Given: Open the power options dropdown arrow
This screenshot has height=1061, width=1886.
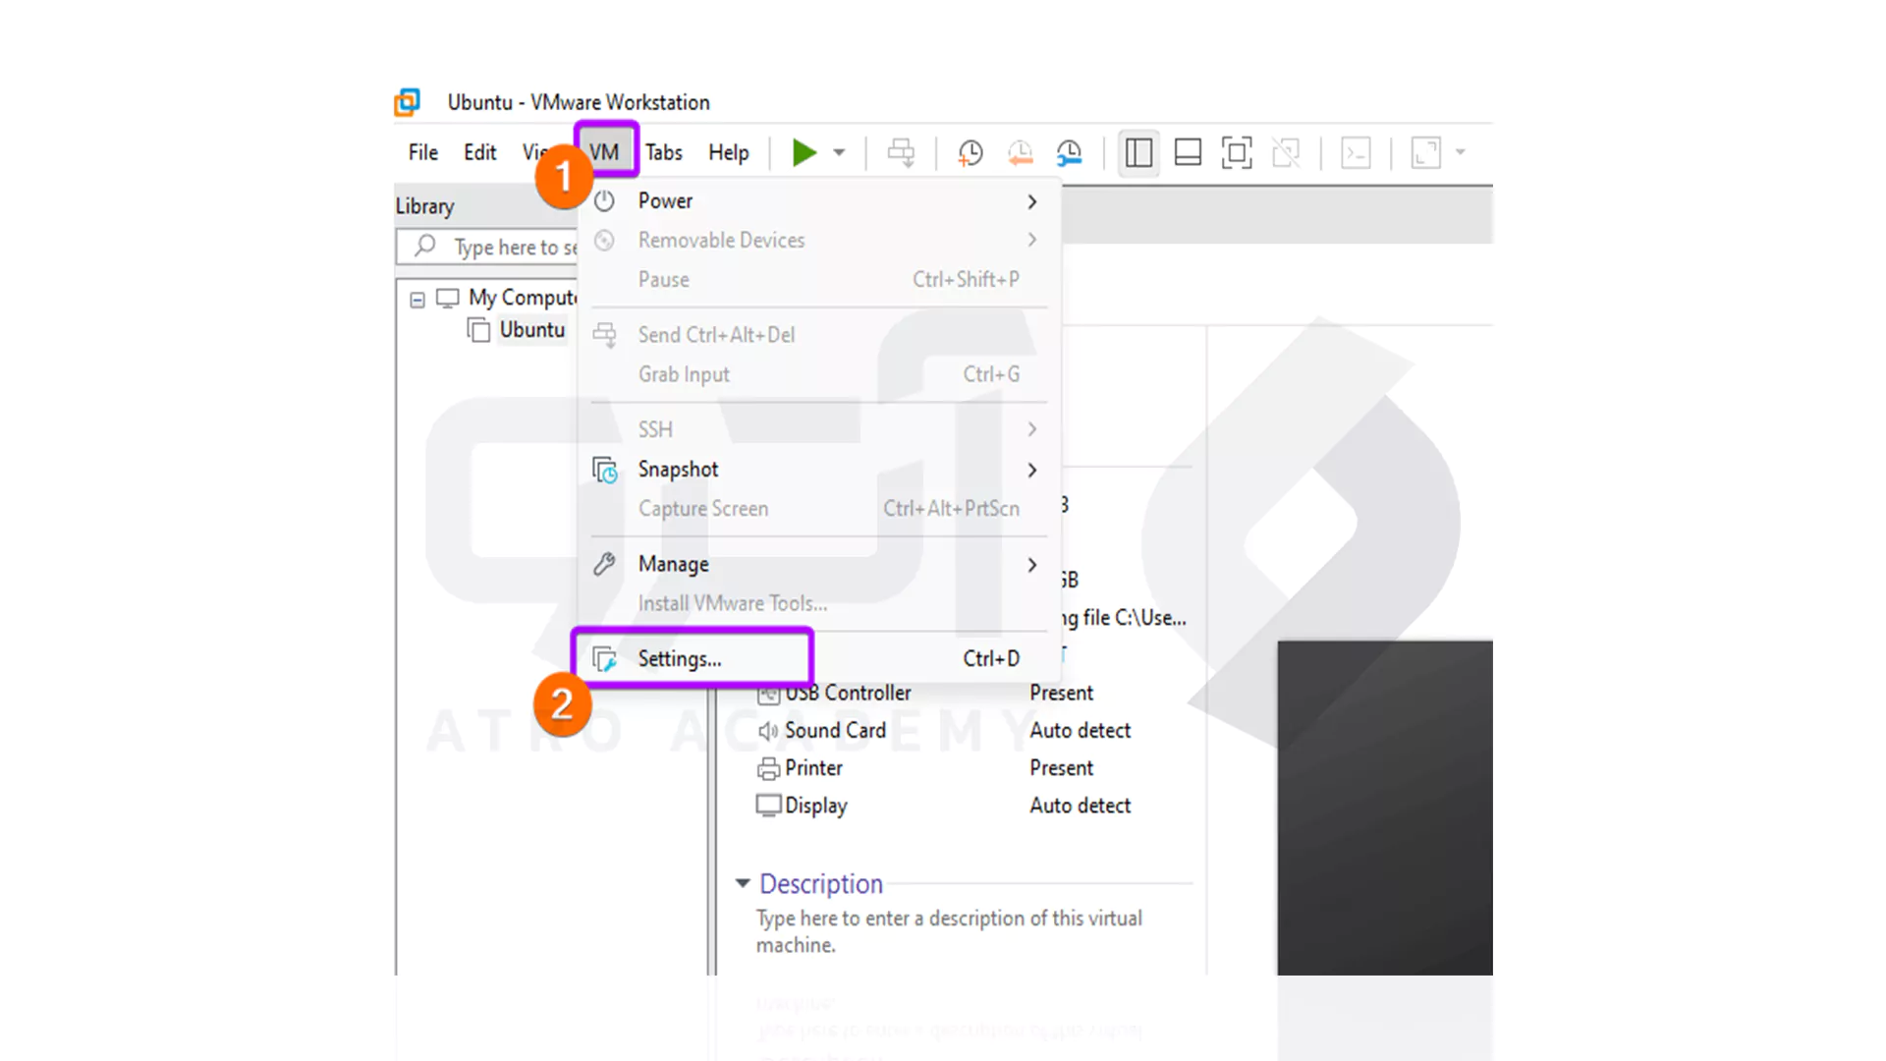Looking at the screenshot, I should click(839, 152).
